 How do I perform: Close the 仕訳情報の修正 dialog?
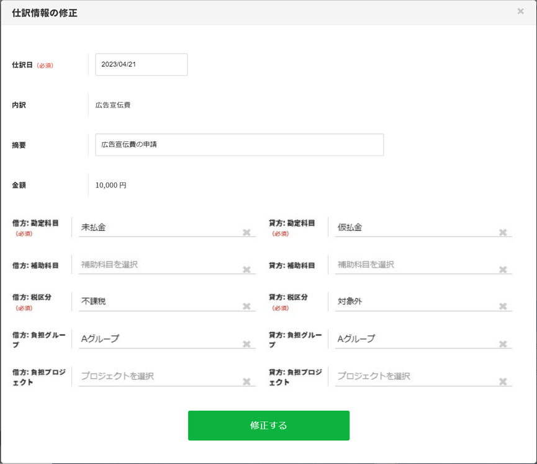pyautogui.click(x=520, y=11)
